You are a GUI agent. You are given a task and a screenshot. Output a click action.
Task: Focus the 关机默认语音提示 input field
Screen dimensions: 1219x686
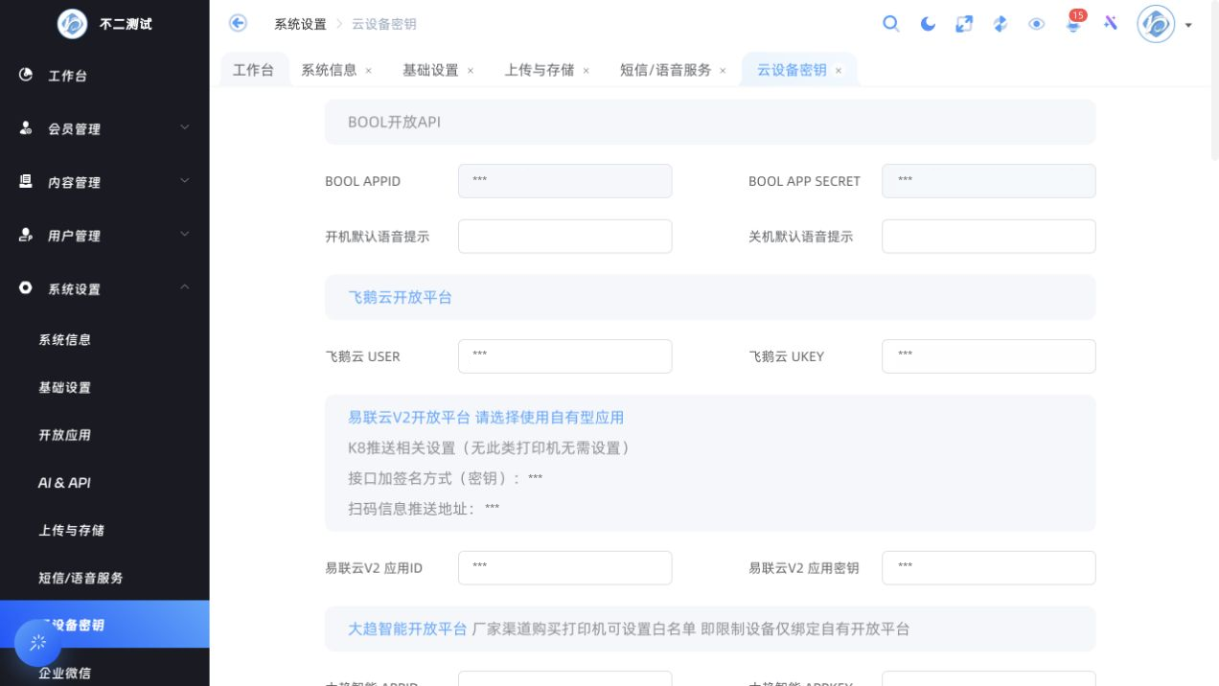click(989, 237)
